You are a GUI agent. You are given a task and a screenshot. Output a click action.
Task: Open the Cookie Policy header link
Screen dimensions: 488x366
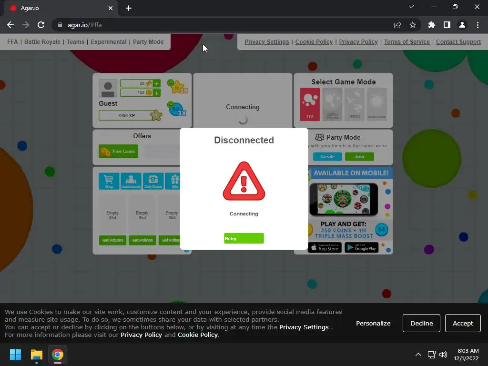314,42
